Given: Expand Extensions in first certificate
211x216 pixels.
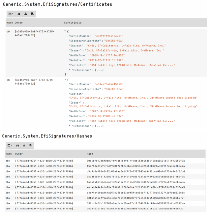Looking at the screenshot, I should (x=70, y=70).
